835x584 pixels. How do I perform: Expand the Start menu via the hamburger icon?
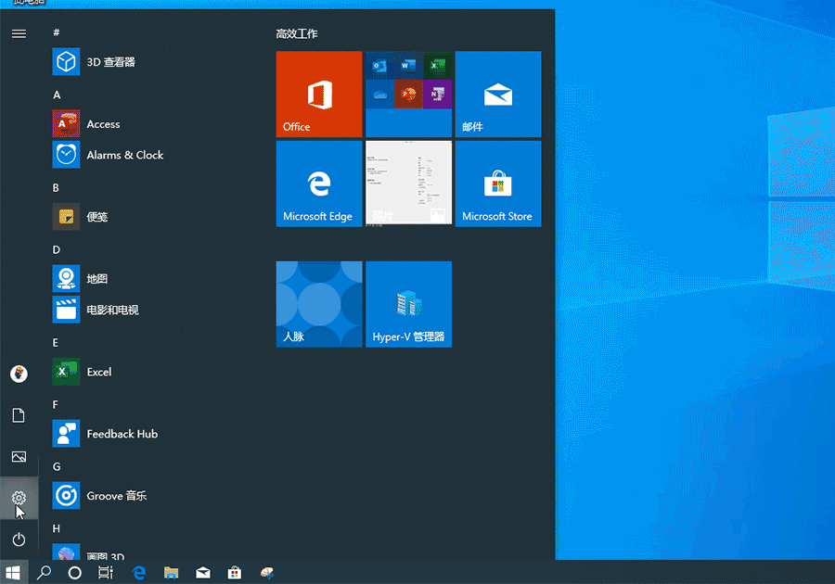pos(19,33)
